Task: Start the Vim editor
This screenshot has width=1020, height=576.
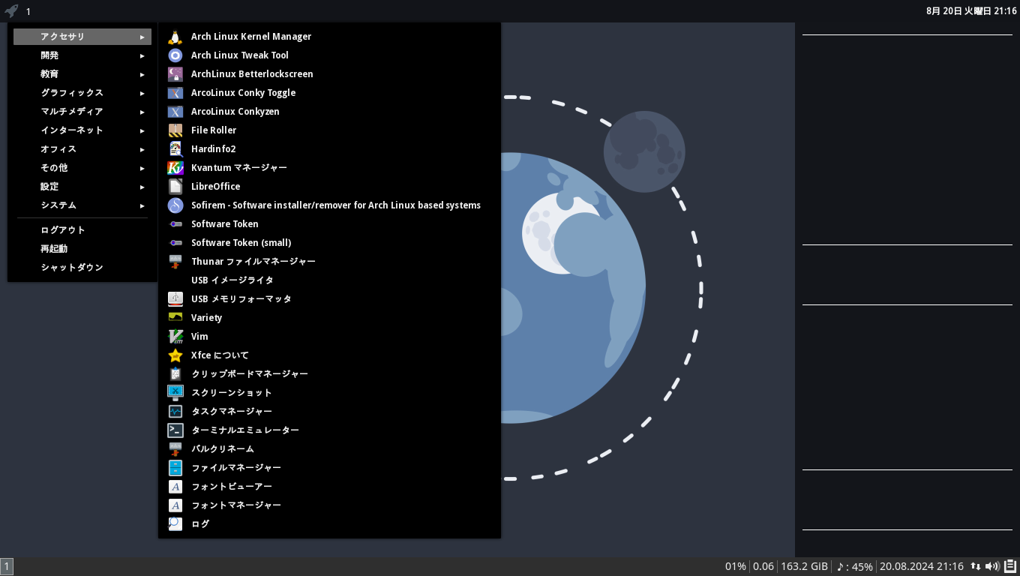Action: tap(199, 336)
